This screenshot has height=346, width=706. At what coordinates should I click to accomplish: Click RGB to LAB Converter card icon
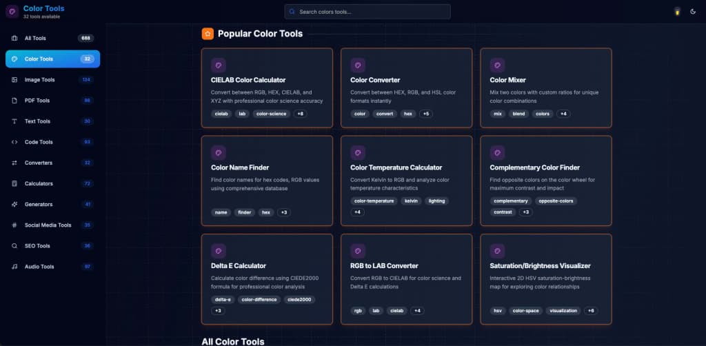click(358, 251)
